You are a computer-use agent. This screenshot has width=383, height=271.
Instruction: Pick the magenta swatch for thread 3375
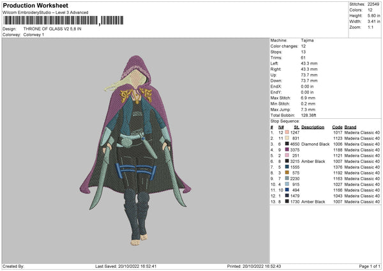(x=288, y=150)
